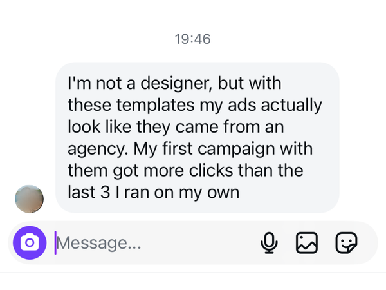The width and height of the screenshot is (386, 290).
Task: Tap the microphone voice message icon
Action: pos(269,242)
